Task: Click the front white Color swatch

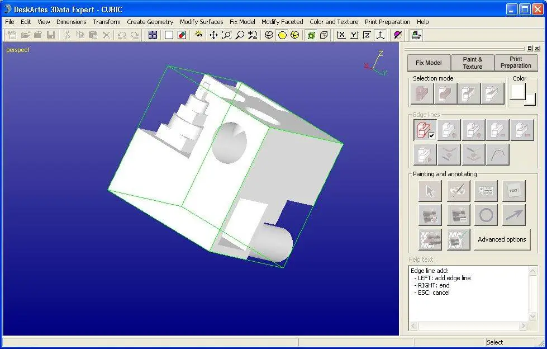Action: (x=518, y=92)
